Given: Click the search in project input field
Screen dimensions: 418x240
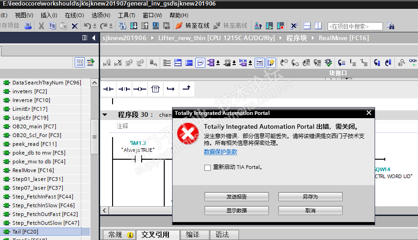Looking at the screenshot, I should click(355, 26).
